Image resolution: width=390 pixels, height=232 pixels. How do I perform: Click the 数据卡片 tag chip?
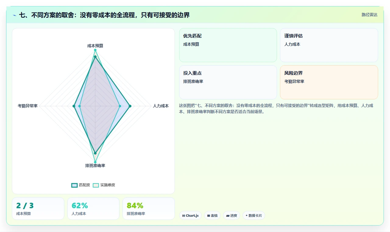click(254, 216)
